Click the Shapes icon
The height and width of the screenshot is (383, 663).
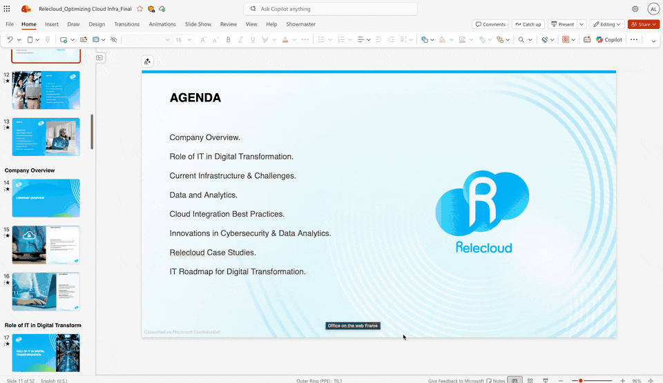(425, 39)
